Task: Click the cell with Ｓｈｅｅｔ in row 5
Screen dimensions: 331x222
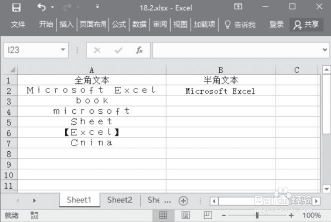Action: 91,122
